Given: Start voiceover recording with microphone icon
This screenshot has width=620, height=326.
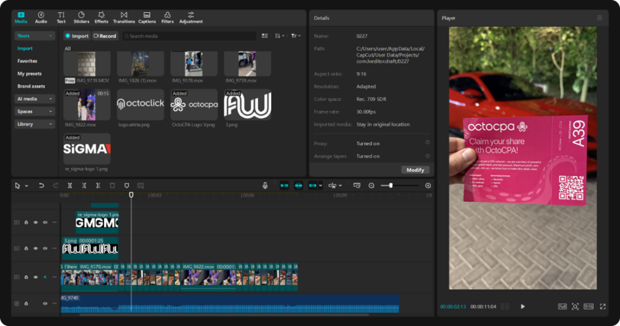Looking at the screenshot, I should click(265, 185).
